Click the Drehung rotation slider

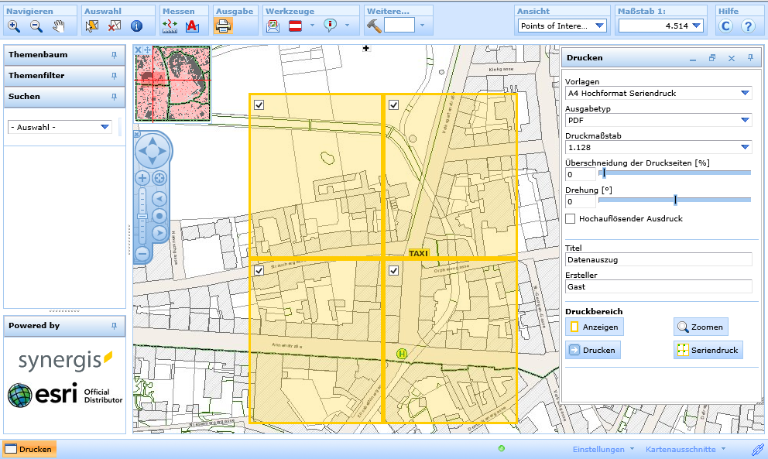675,200
